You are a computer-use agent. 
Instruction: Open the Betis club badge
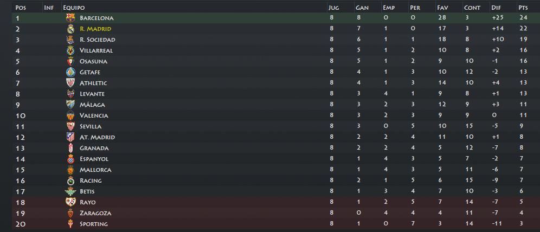(70, 191)
